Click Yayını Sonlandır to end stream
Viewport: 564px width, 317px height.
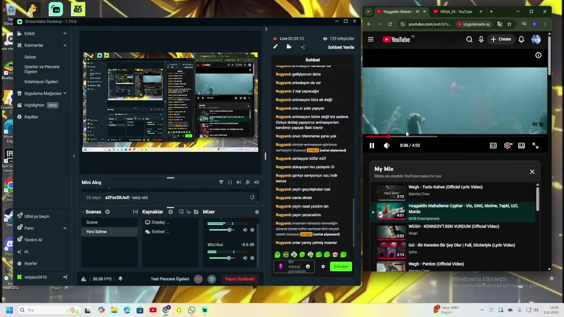tap(240, 279)
